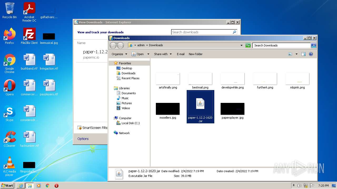Image resolution: width=337 pixels, height=189 pixels.
Task: Click New folder in the toolbar
Action: pos(196,54)
